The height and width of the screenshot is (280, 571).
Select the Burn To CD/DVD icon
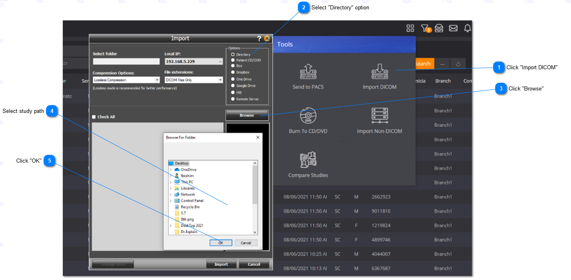[308, 116]
